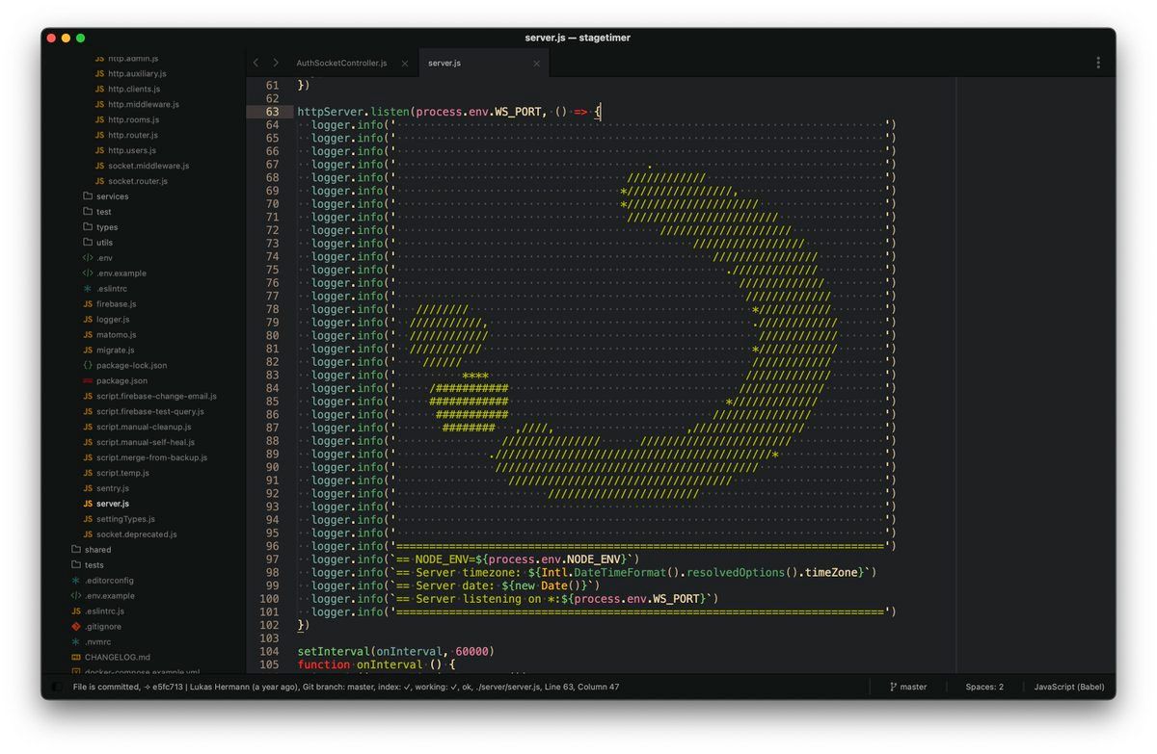Viewport: 1157px width, 754px height.
Task: Click the package.json file icon
Action: tap(88, 380)
